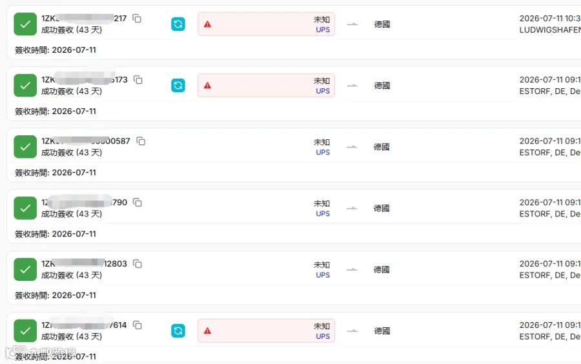Click red warning icon for shipment ending 614
This screenshot has height=364, width=581.
(x=207, y=330)
